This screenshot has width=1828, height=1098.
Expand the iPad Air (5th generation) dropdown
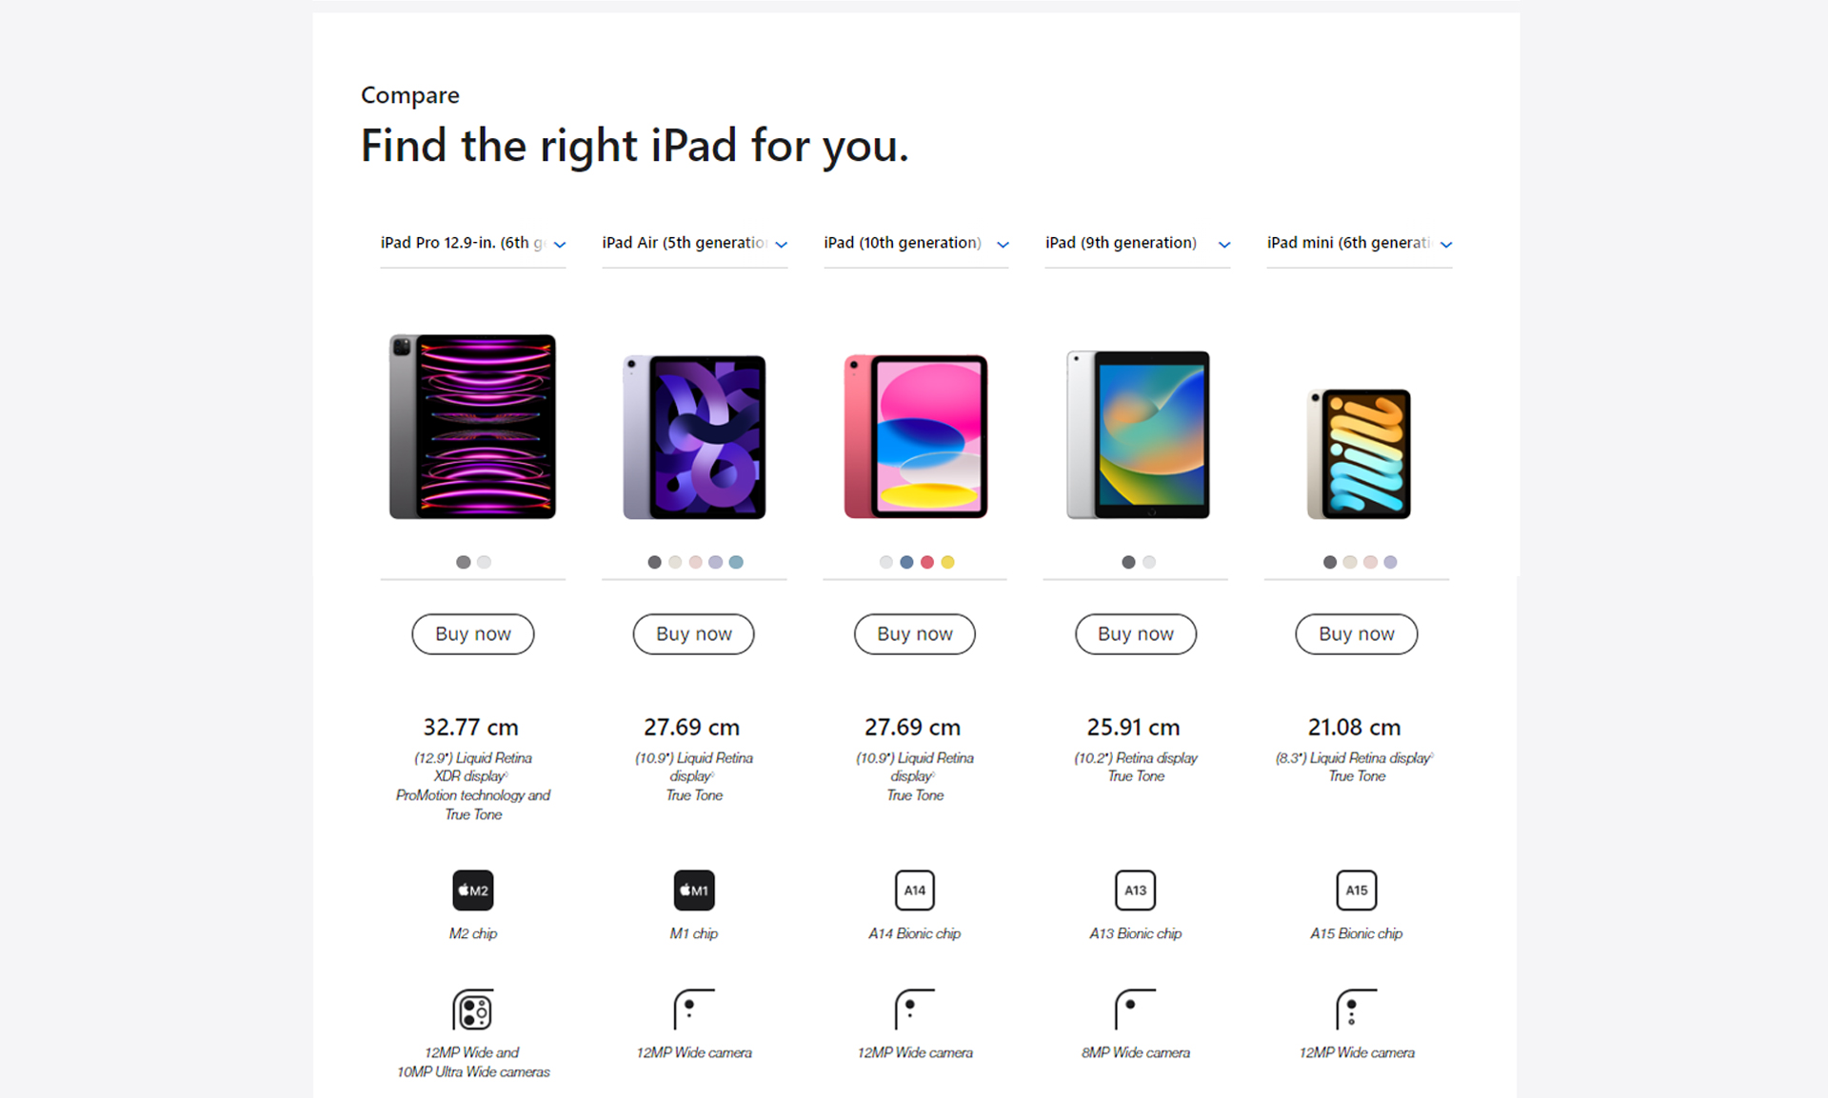pyautogui.click(x=695, y=244)
